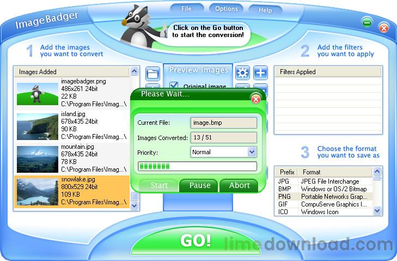Select ICO format row

(324, 212)
